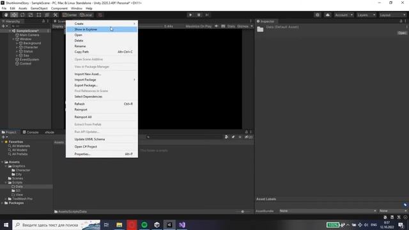Screen dimensions: 409x230
Task: Collapse the Graphics folder
Action: (x=6, y=166)
